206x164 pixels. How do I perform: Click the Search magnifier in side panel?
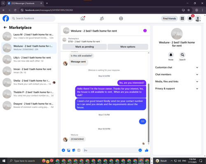pyautogui.click(x=183, y=55)
